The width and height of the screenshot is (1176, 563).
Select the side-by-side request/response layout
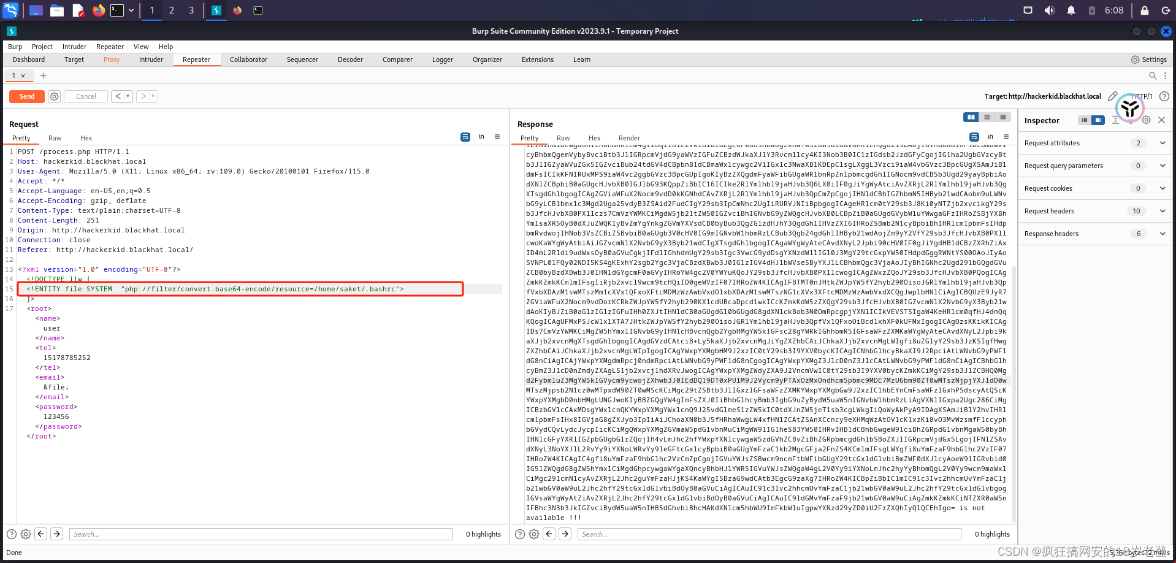tap(971, 117)
